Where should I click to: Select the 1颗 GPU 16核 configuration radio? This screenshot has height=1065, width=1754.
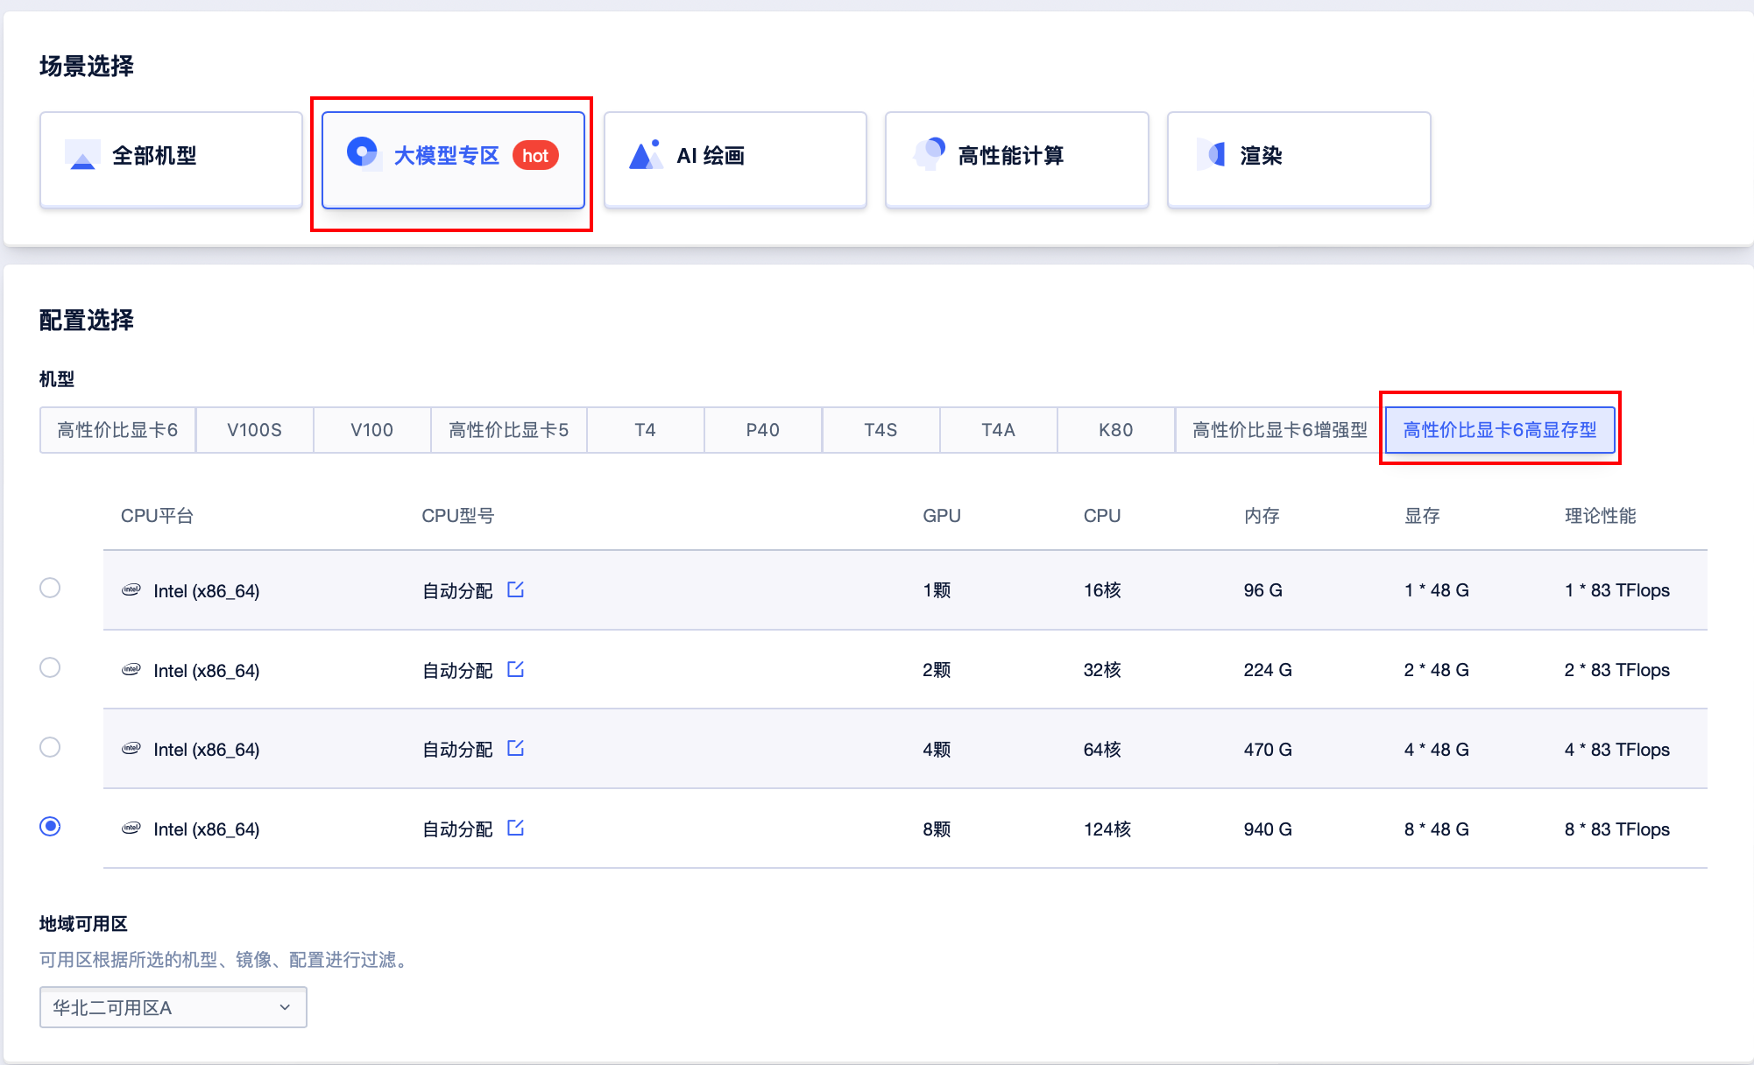tap(50, 588)
